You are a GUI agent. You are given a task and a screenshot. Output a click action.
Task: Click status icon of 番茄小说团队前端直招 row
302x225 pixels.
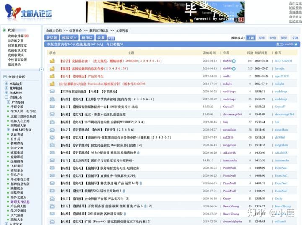coord(52,114)
